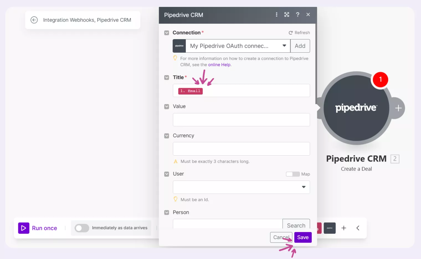Screen dimensions: 421x259
Task: Cancel the Pipedrive CRM dialog
Action: point(281,237)
